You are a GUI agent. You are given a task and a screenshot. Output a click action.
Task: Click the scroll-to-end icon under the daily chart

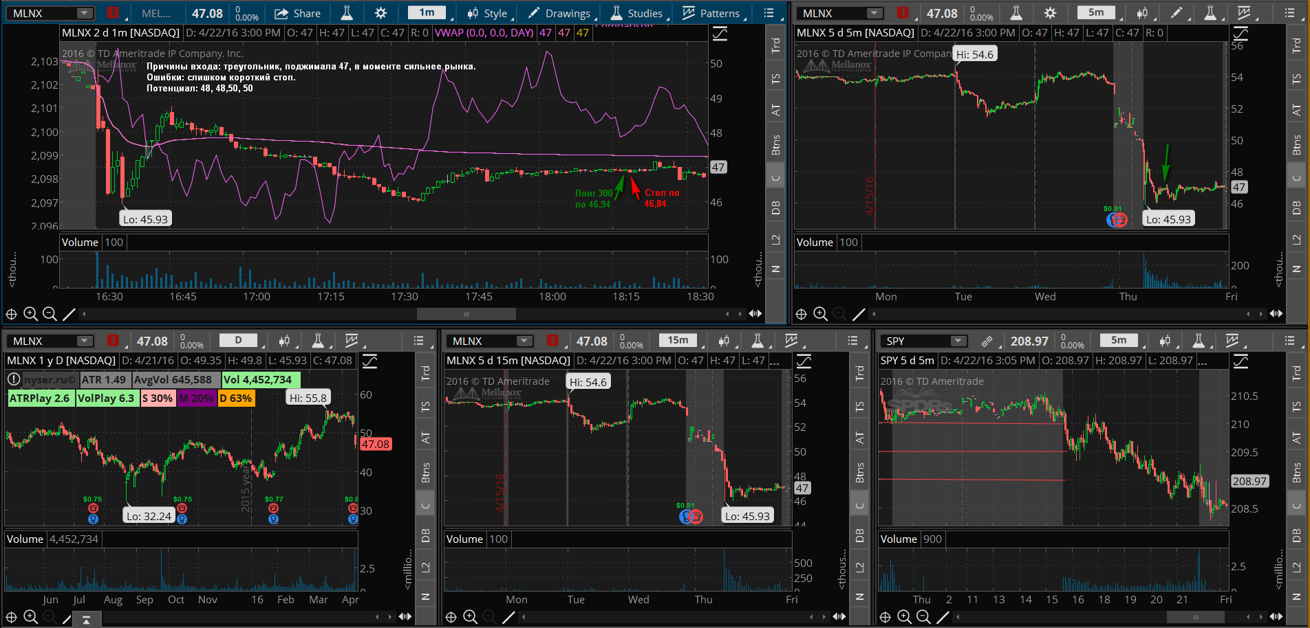(x=86, y=620)
